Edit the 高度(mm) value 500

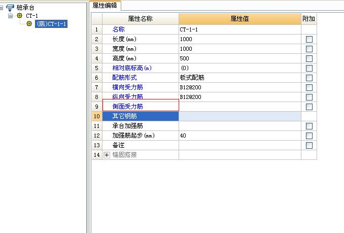coord(240,58)
